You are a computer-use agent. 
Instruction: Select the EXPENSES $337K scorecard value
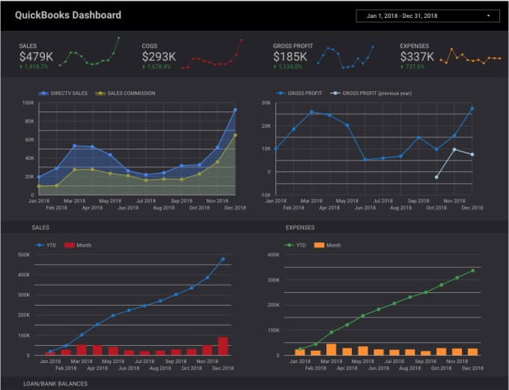point(417,57)
